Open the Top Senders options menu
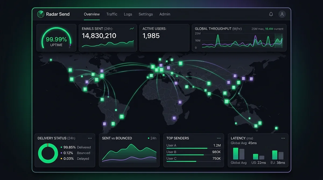The width and height of the screenshot is (323, 180). click(219, 138)
